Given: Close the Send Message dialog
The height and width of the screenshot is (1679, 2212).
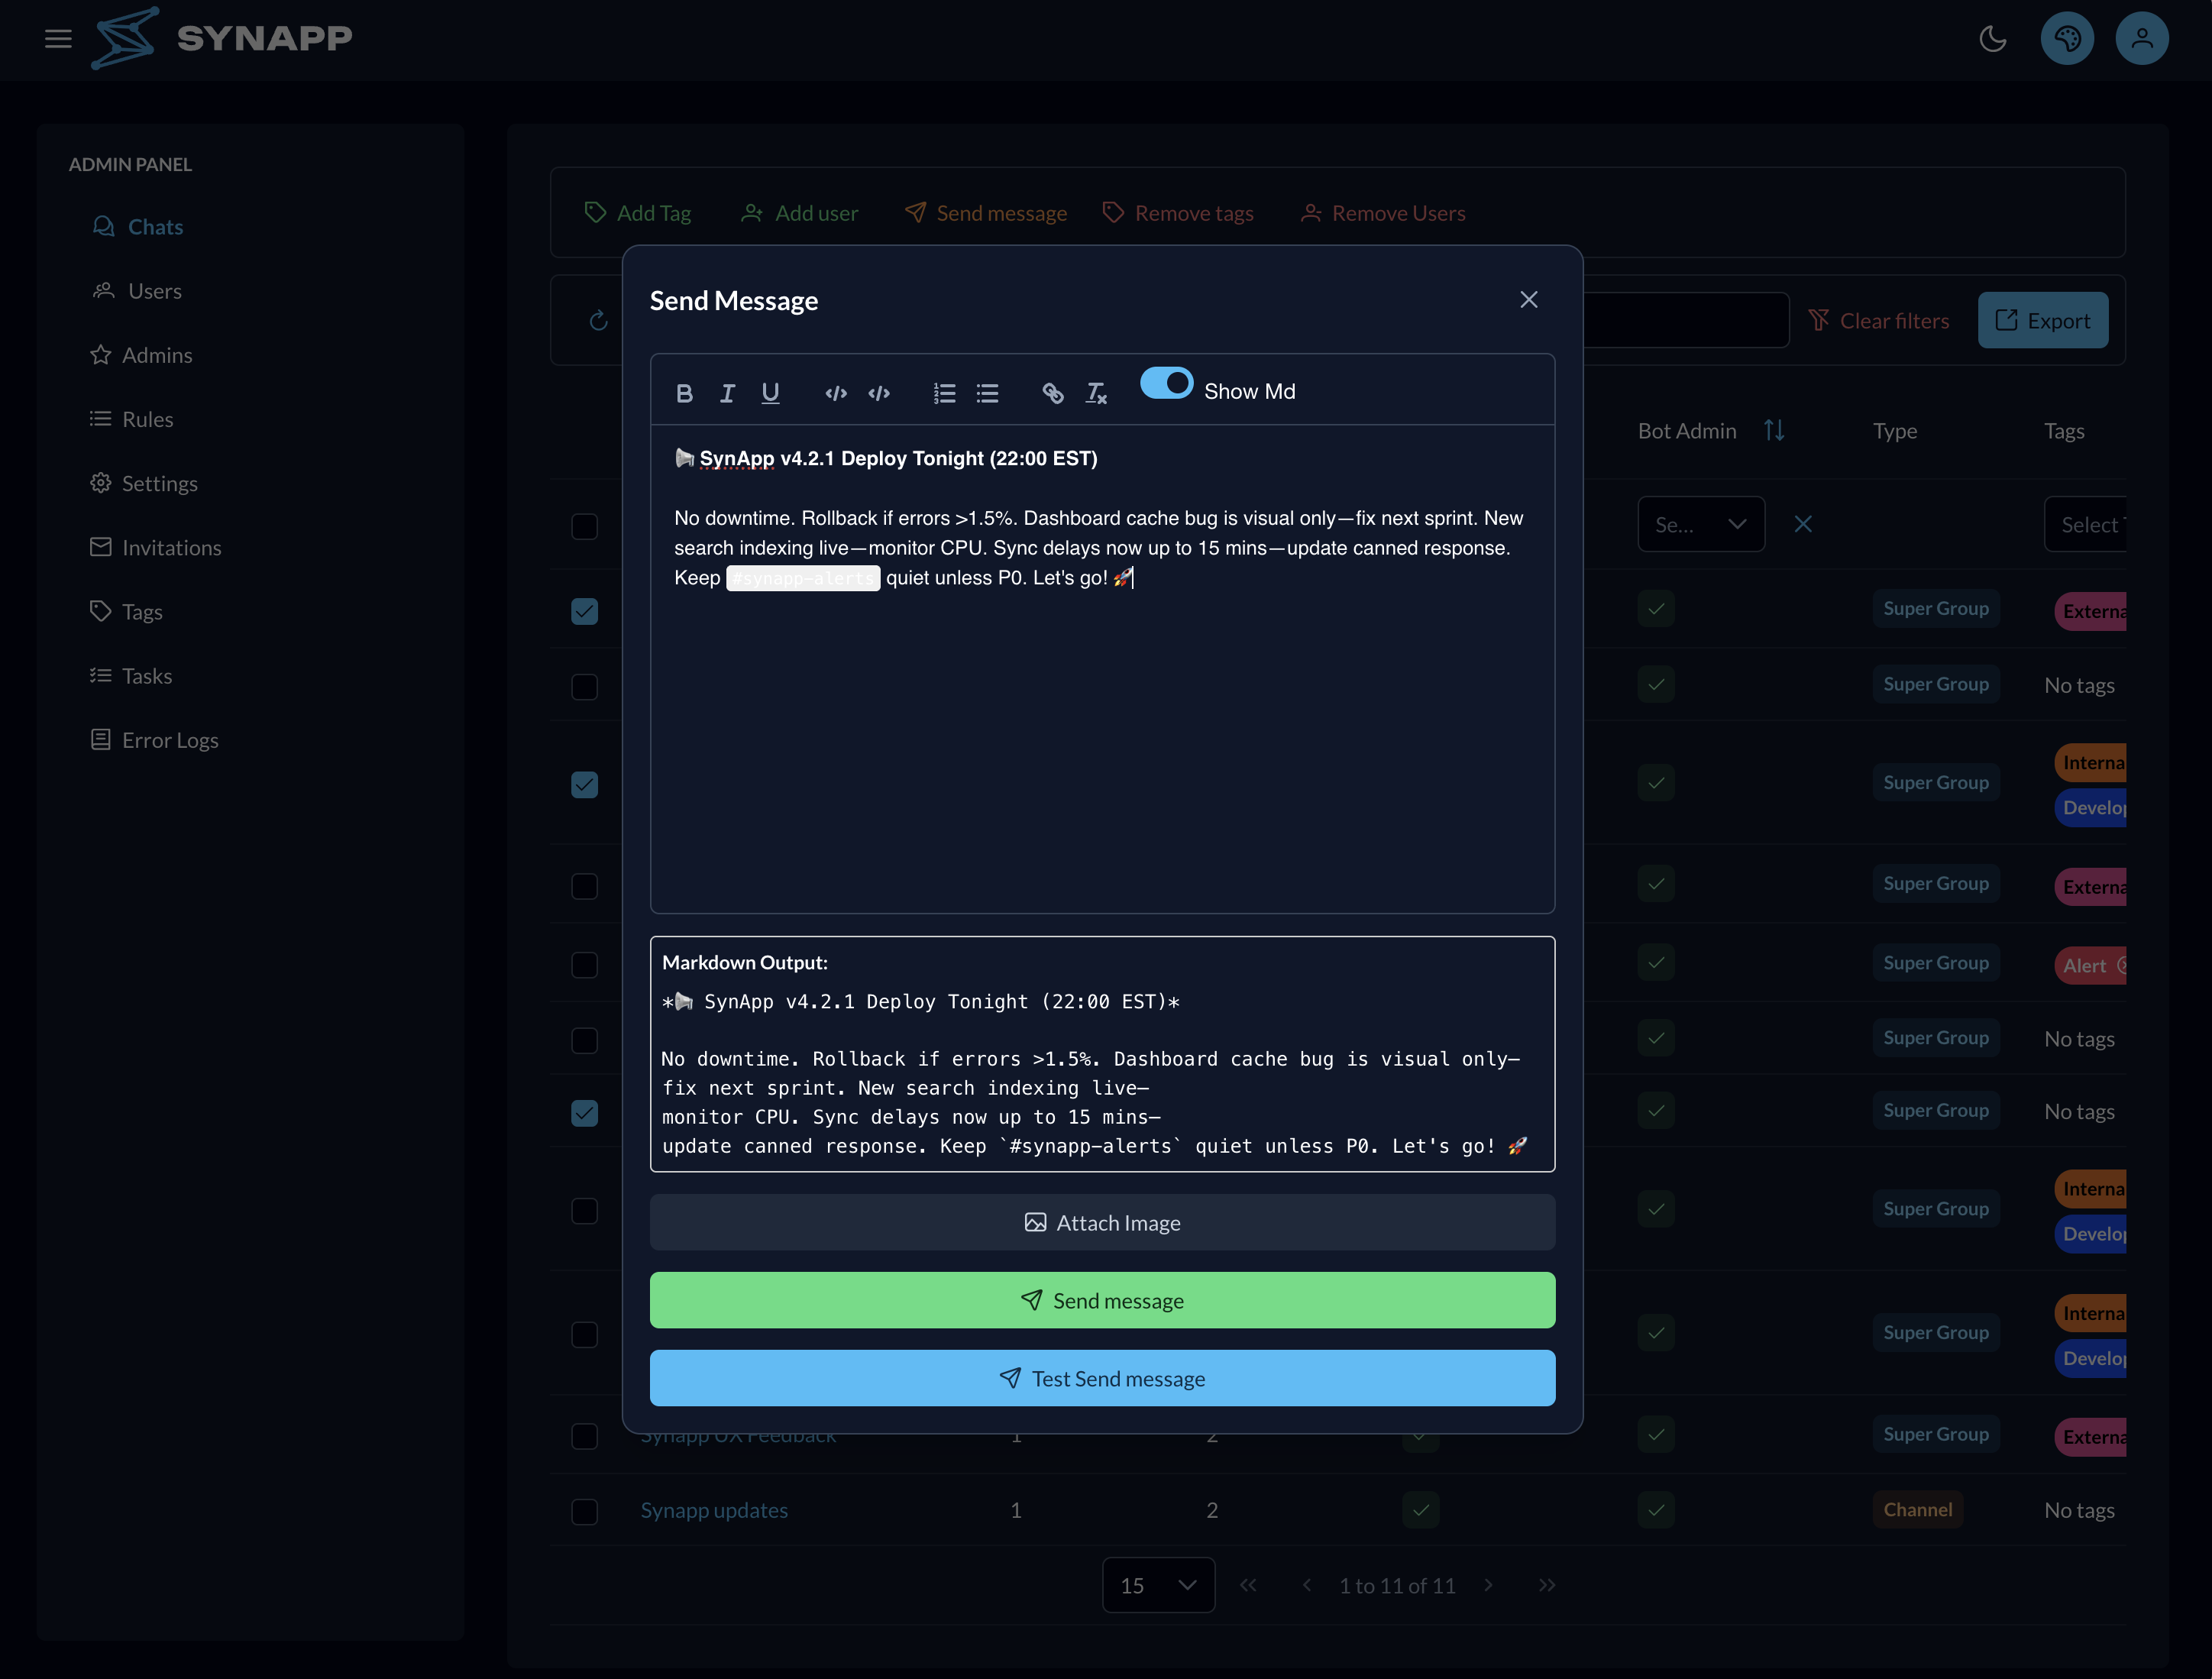Looking at the screenshot, I should pos(1528,300).
